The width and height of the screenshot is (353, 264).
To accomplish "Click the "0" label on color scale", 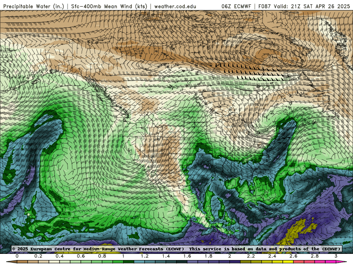I will [17, 256].
